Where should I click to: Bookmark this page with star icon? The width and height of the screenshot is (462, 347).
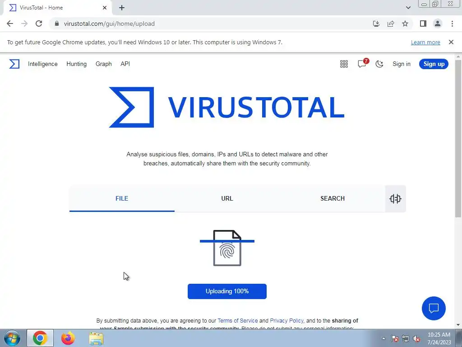[405, 23]
